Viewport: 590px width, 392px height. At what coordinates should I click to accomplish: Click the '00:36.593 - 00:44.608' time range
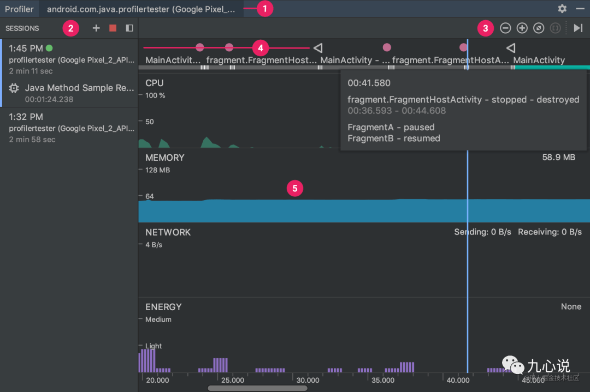click(397, 111)
